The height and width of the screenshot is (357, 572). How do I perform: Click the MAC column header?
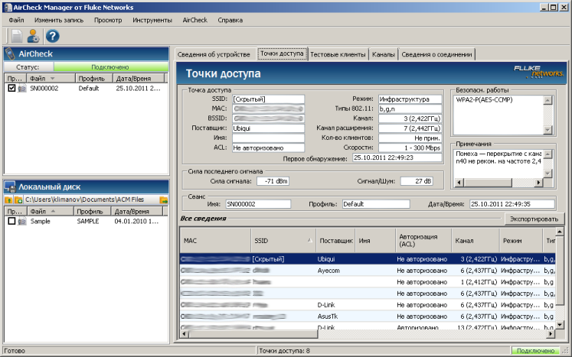tap(216, 241)
